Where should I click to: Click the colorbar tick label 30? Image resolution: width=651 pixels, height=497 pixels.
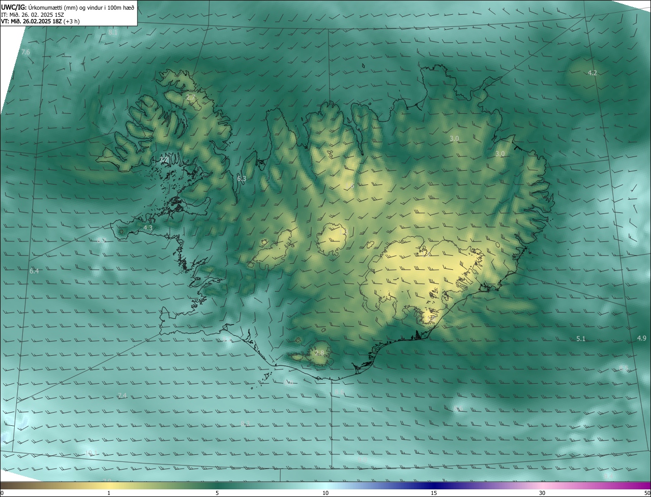pos(542,493)
